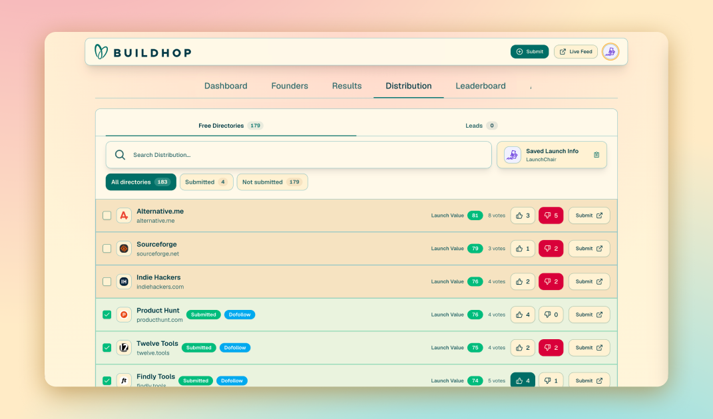
Task: Submit to Twelve Tools
Action: point(589,348)
